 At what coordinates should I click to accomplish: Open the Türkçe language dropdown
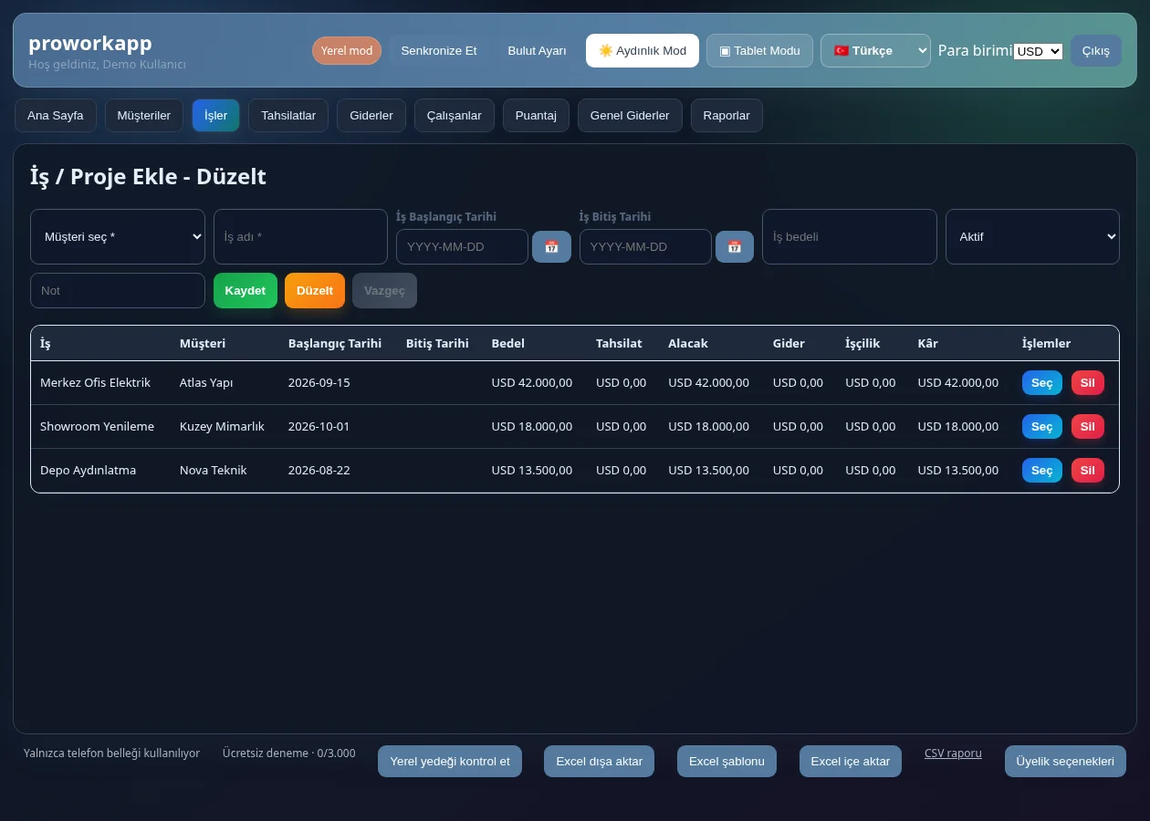[x=875, y=50]
